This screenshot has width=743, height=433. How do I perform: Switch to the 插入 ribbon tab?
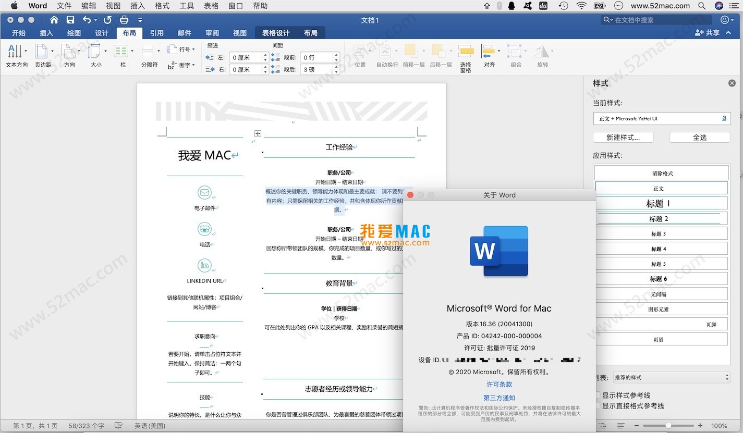46,33
